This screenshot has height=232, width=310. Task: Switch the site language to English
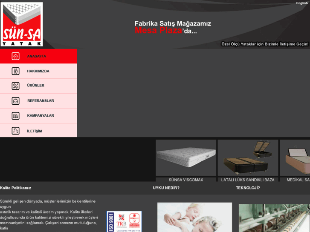(x=302, y=3)
